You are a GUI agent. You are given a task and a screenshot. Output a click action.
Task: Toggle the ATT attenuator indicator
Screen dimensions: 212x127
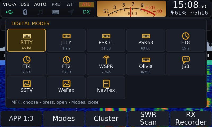71,4
